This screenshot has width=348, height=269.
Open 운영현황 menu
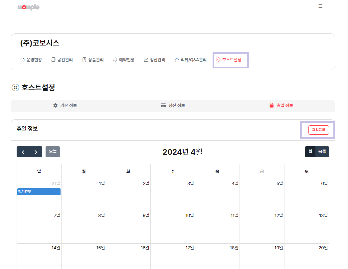tap(31, 60)
